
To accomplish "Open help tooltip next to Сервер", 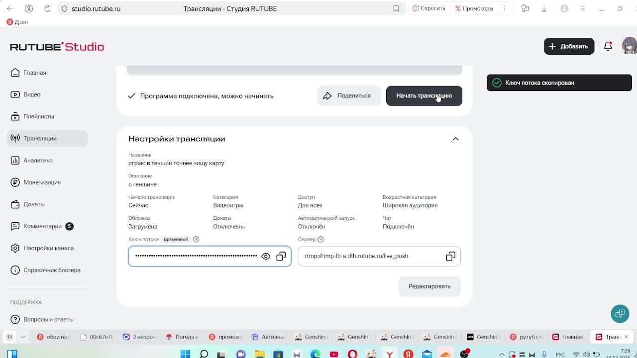I will (x=320, y=239).
